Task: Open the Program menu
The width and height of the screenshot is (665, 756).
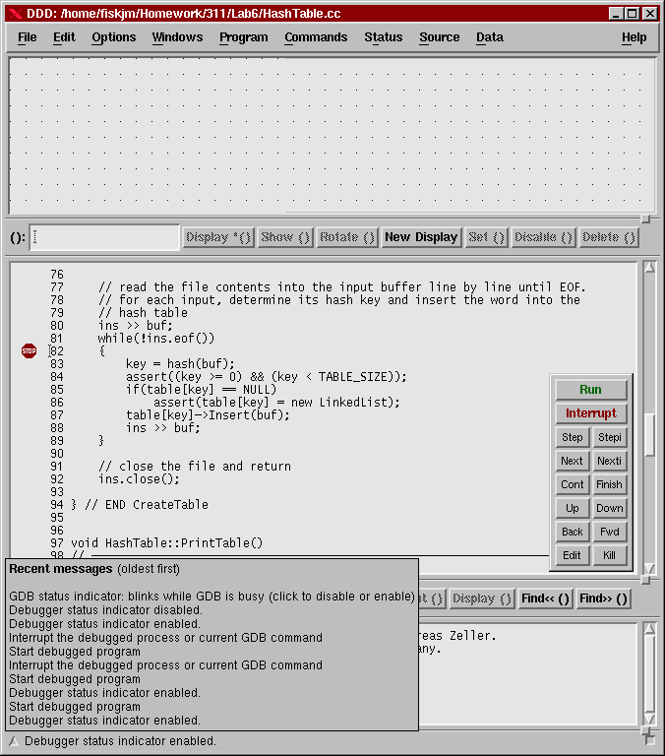Action: click(244, 37)
